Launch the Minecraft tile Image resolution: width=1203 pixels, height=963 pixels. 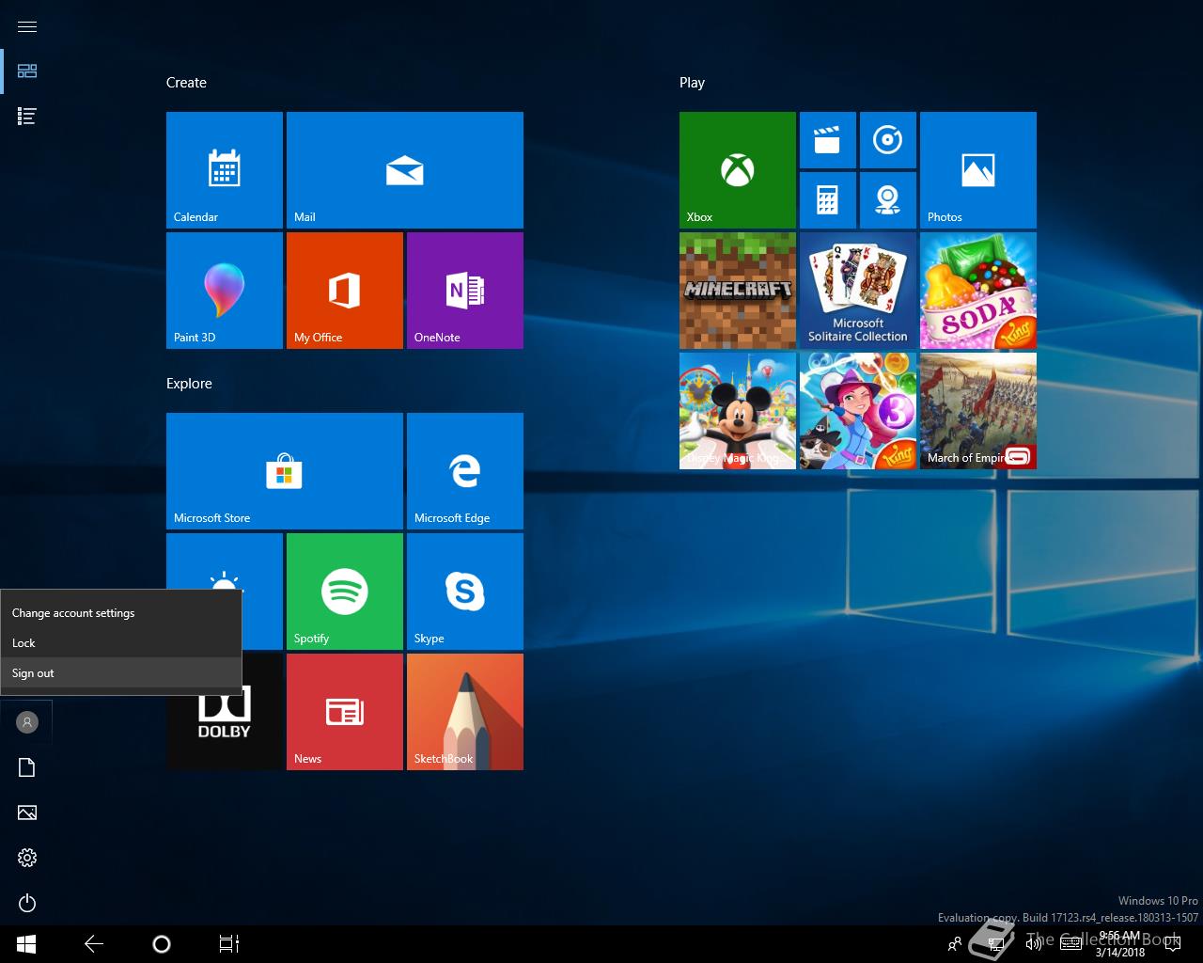tap(738, 291)
